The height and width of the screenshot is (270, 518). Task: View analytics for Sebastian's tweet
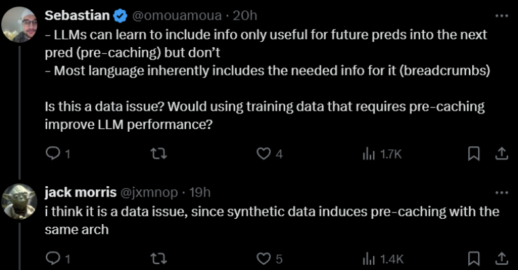[x=368, y=153]
